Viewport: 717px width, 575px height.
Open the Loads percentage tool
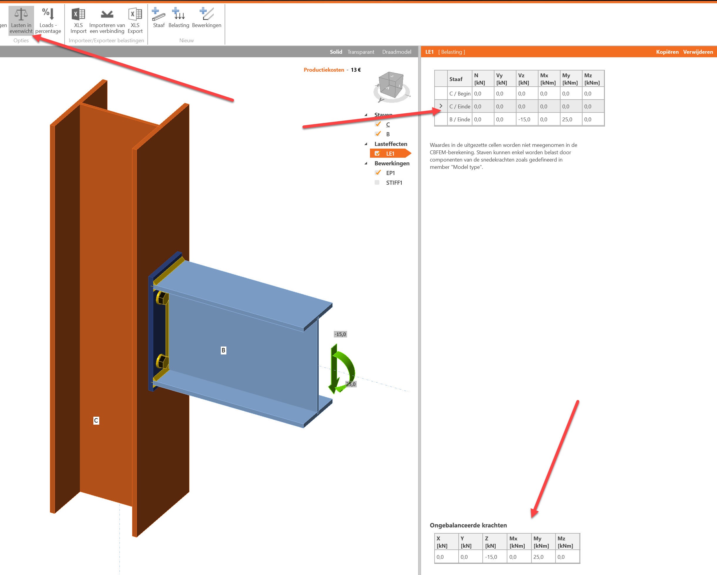(48, 14)
